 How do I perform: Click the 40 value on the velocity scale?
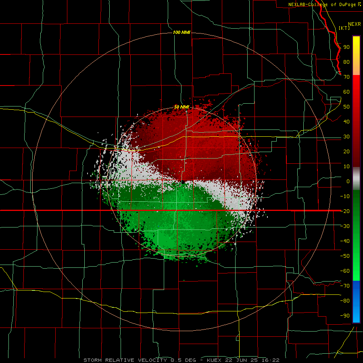coord(346,122)
